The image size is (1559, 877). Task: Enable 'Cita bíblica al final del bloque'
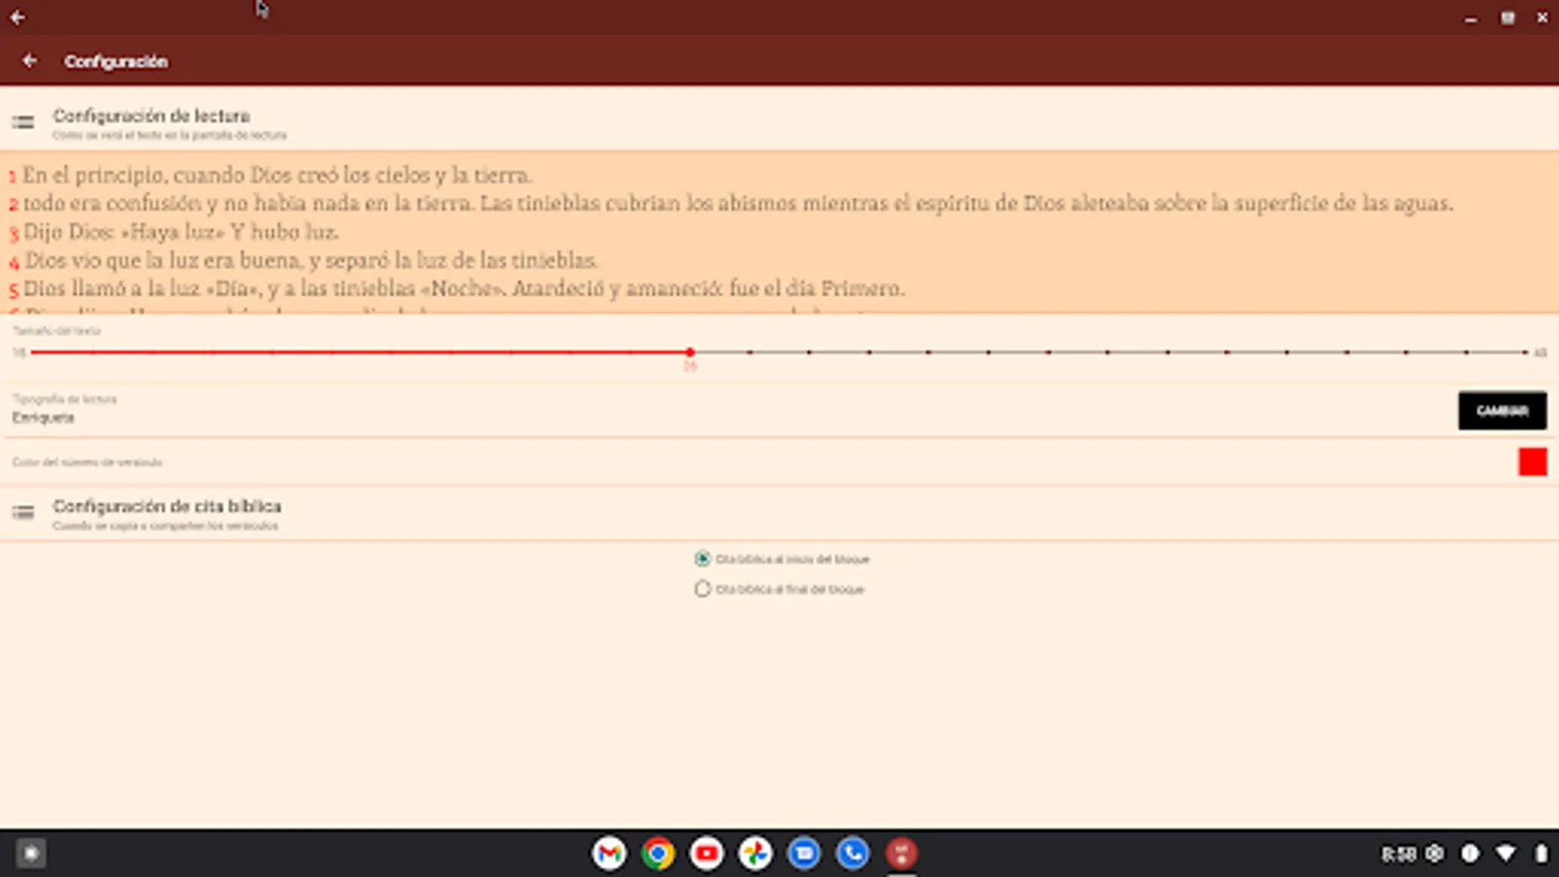701,589
